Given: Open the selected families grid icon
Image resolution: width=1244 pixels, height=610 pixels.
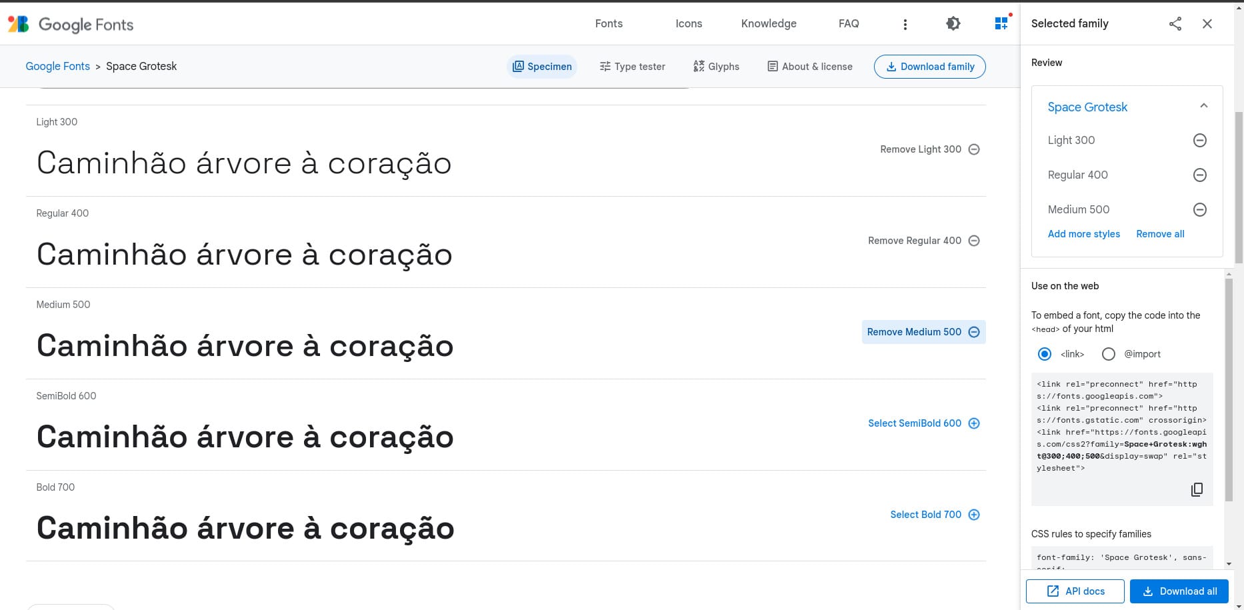Looking at the screenshot, I should [1001, 23].
